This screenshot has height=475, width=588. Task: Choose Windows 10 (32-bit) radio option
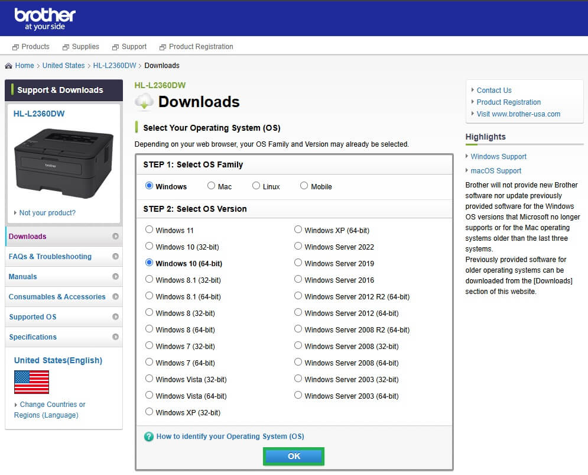[x=149, y=245]
